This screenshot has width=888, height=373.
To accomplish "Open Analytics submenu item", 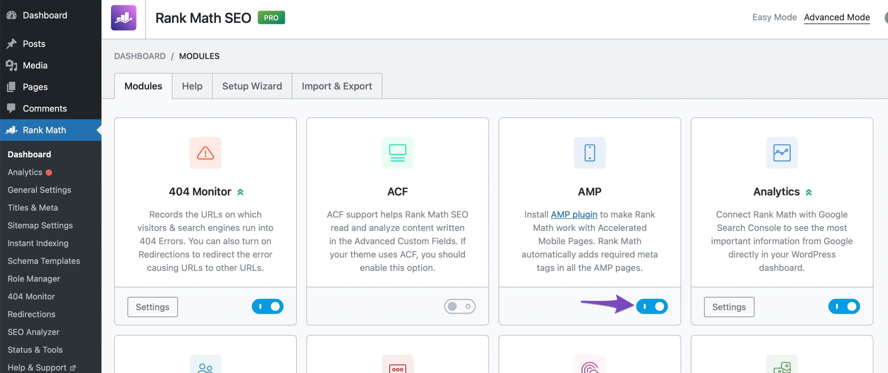I will click(x=25, y=172).
